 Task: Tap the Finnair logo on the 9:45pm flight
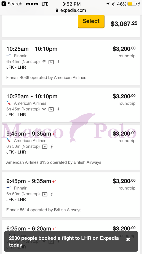coord(9,187)
